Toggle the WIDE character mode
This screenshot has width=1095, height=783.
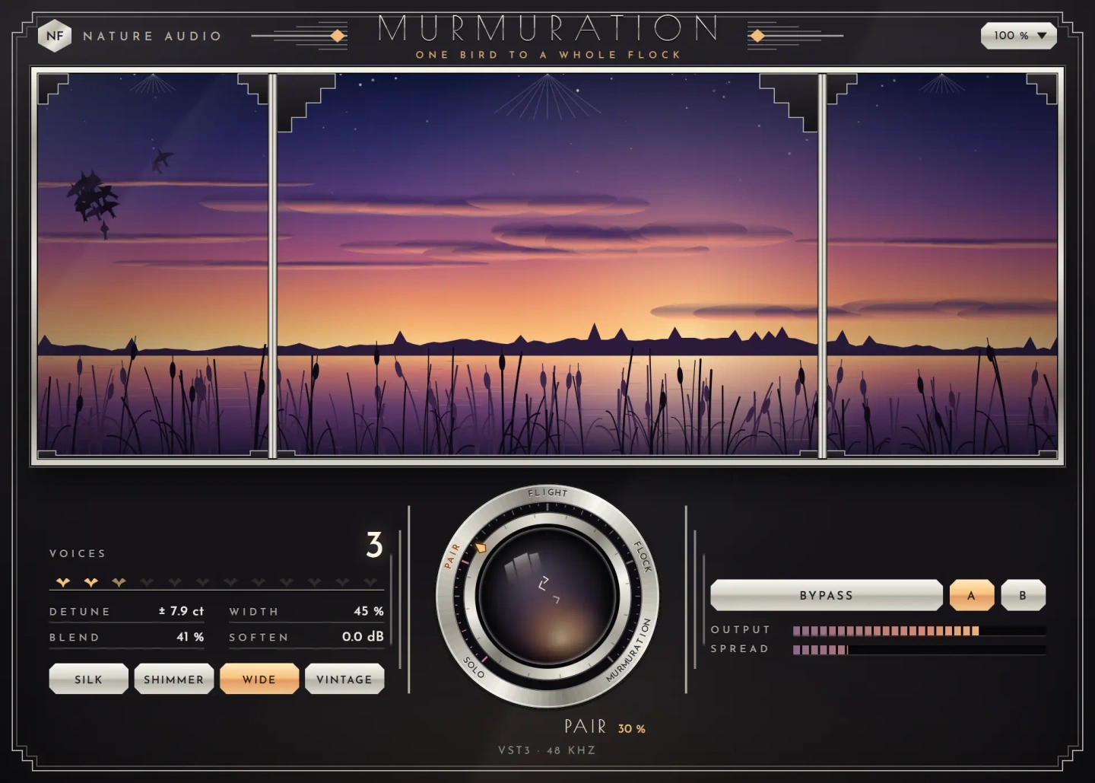259,679
